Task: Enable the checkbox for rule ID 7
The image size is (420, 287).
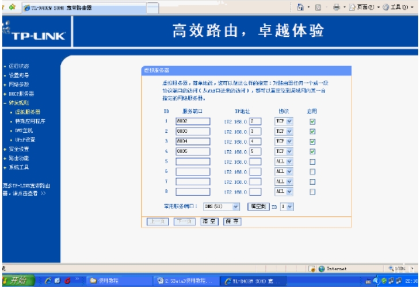Action: coord(312,182)
